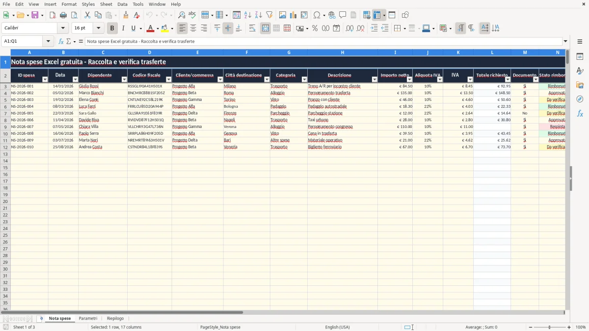Insert an image using toolbar icon
Screen dimensions: 589x331
pos(283,15)
